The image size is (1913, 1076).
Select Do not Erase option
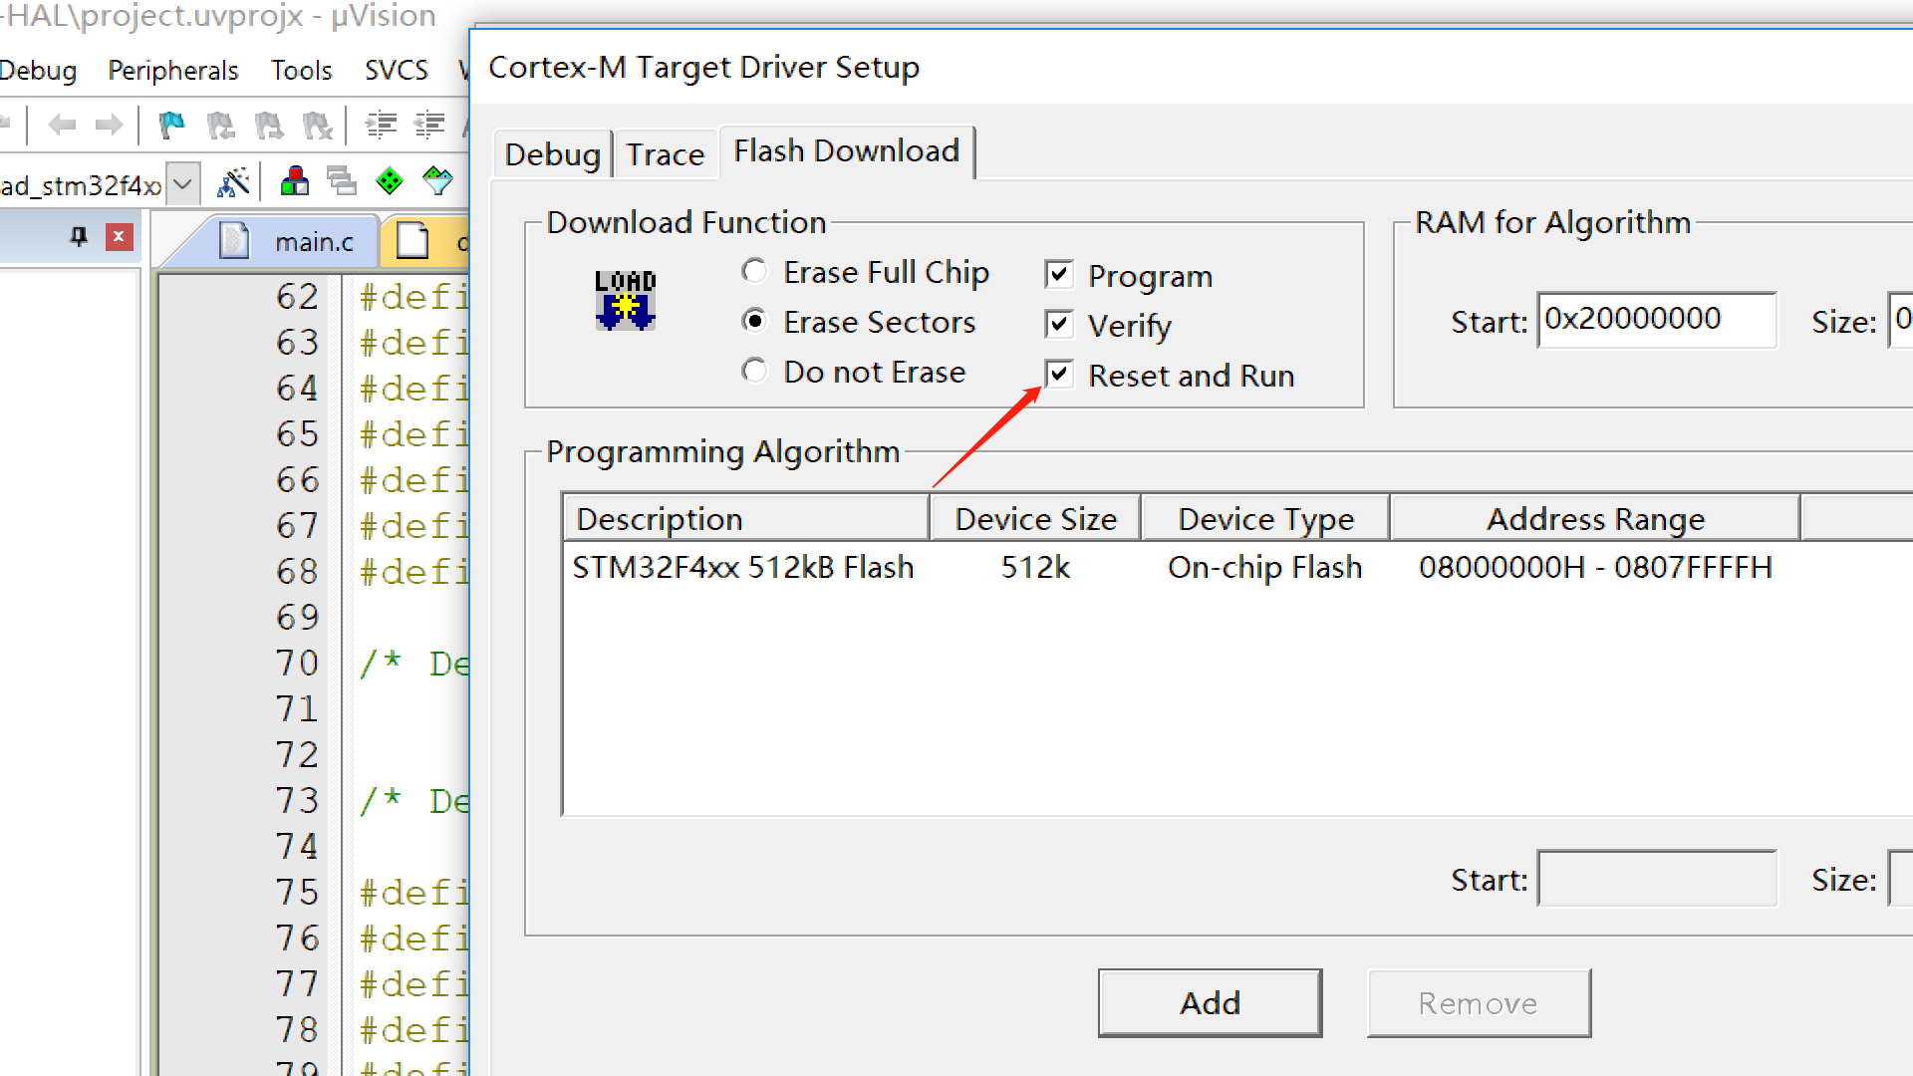pos(755,372)
